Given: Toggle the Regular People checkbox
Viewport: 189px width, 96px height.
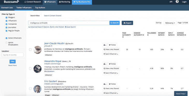Looking at the screenshot, I should point(6,31).
